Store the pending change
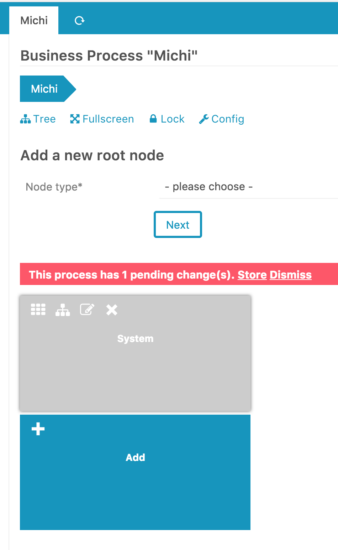The height and width of the screenshot is (550, 338). (252, 275)
